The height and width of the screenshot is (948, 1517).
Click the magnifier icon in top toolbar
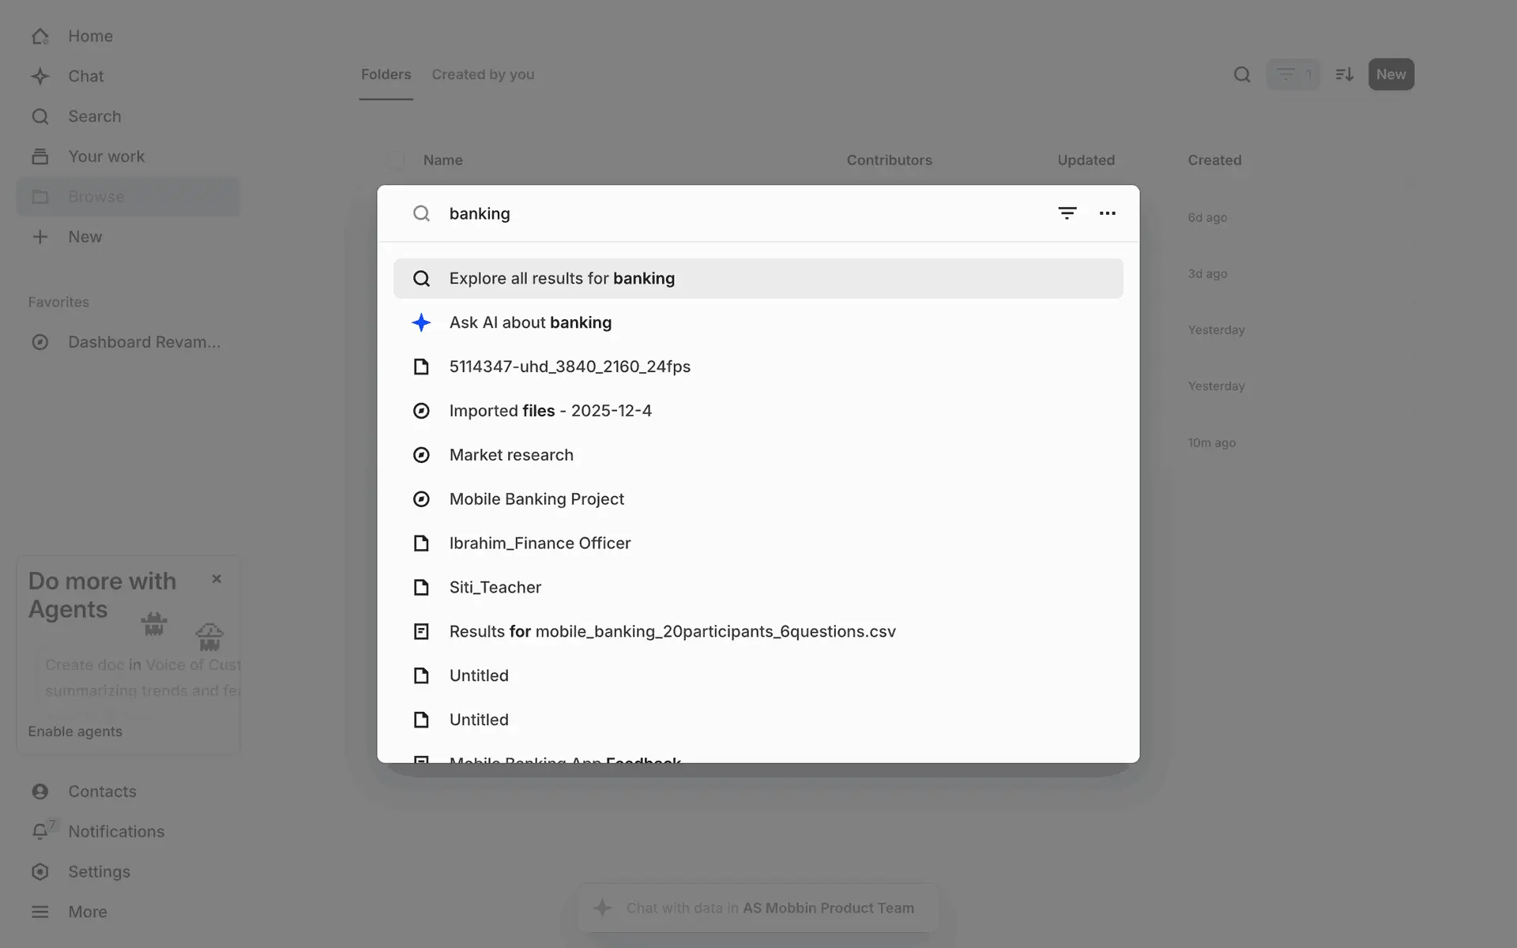(x=1242, y=74)
